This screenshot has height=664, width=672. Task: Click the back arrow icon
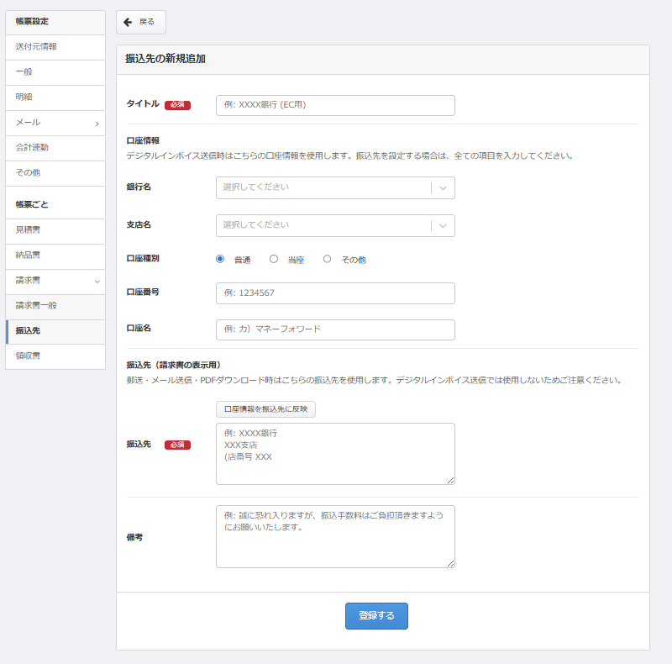[128, 22]
